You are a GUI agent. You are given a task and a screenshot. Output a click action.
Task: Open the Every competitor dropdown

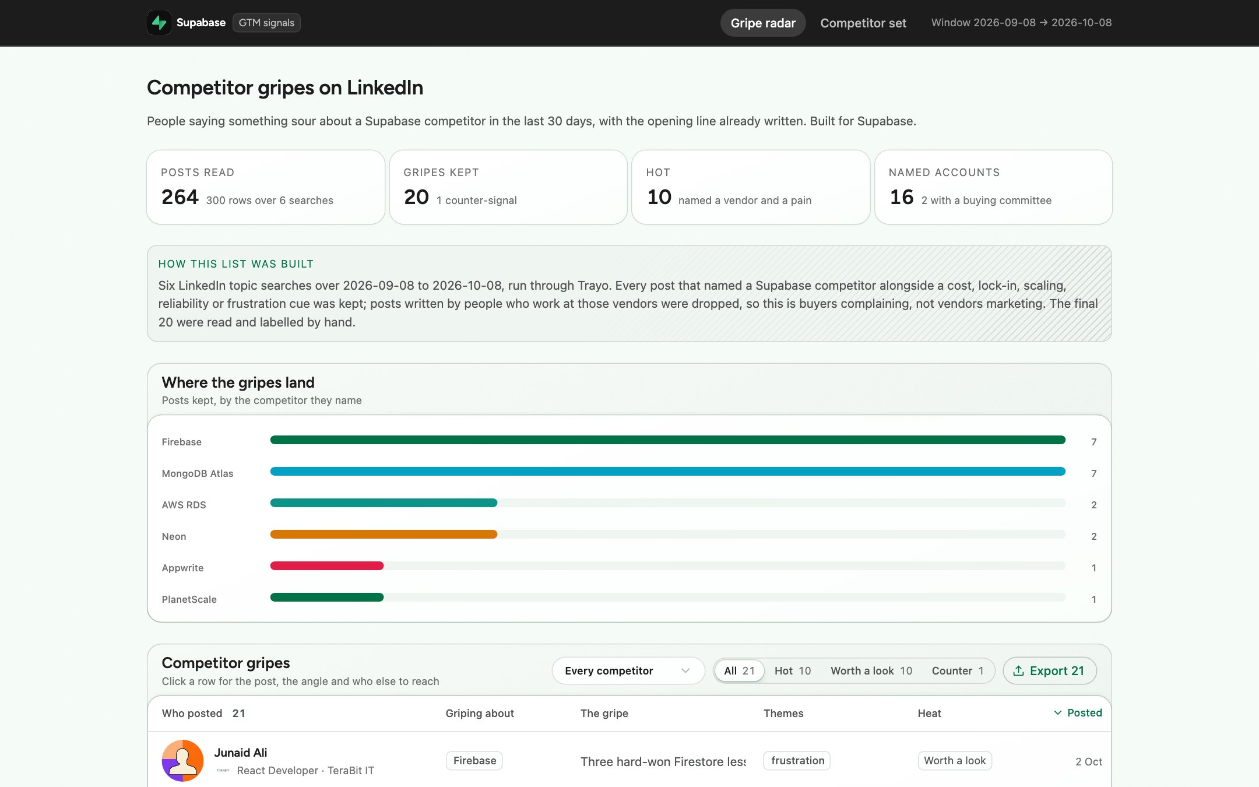click(x=628, y=671)
